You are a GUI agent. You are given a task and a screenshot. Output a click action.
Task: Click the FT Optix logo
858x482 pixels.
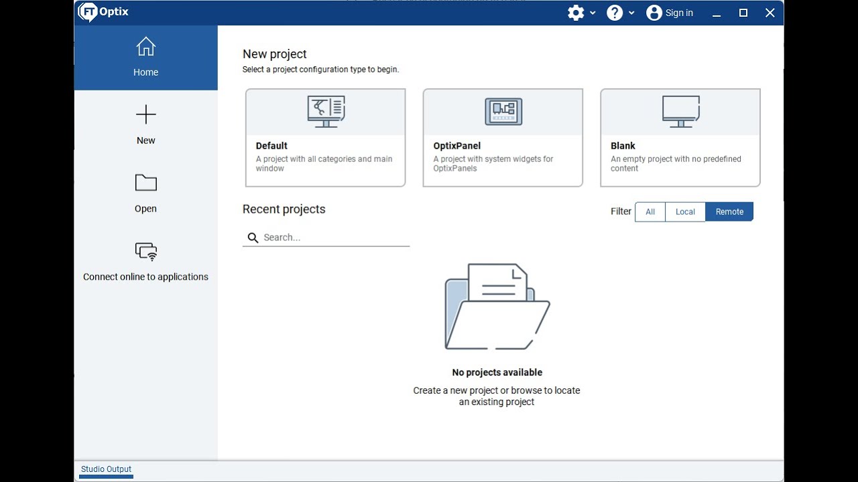103,12
